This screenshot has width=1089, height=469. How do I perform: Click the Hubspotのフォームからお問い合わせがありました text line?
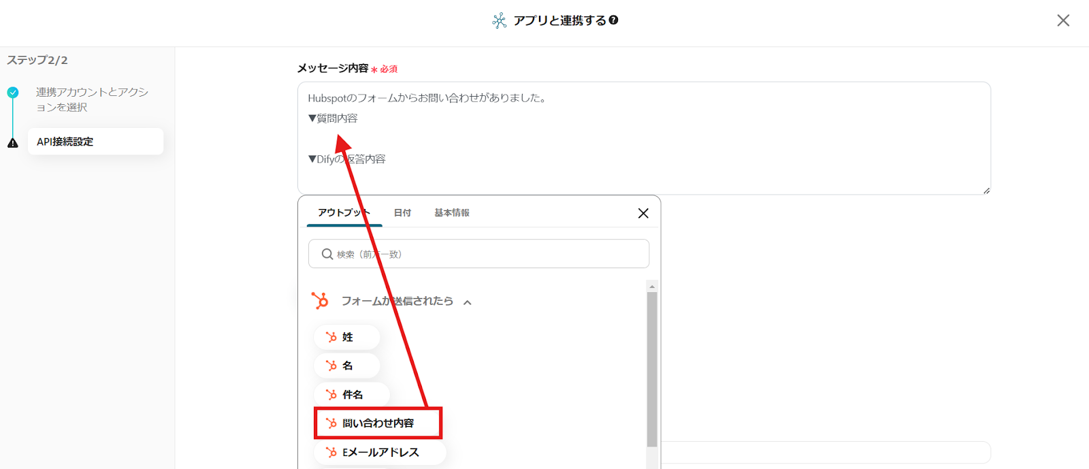tap(428, 98)
